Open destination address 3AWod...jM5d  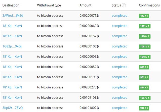tap(13, 16)
